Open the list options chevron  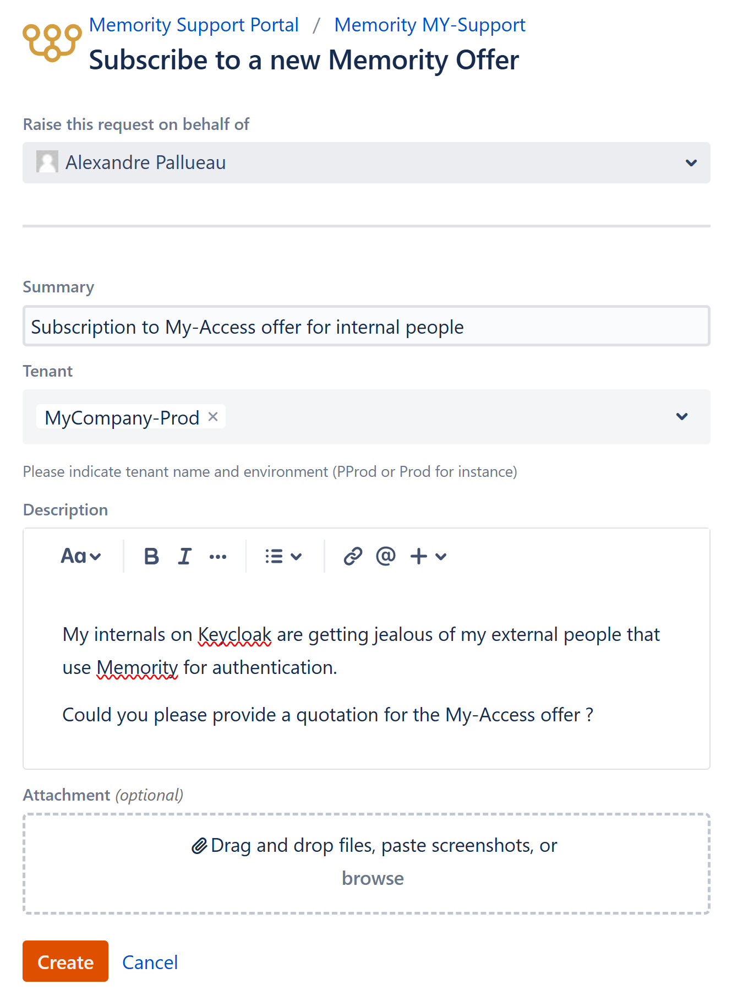point(296,557)
